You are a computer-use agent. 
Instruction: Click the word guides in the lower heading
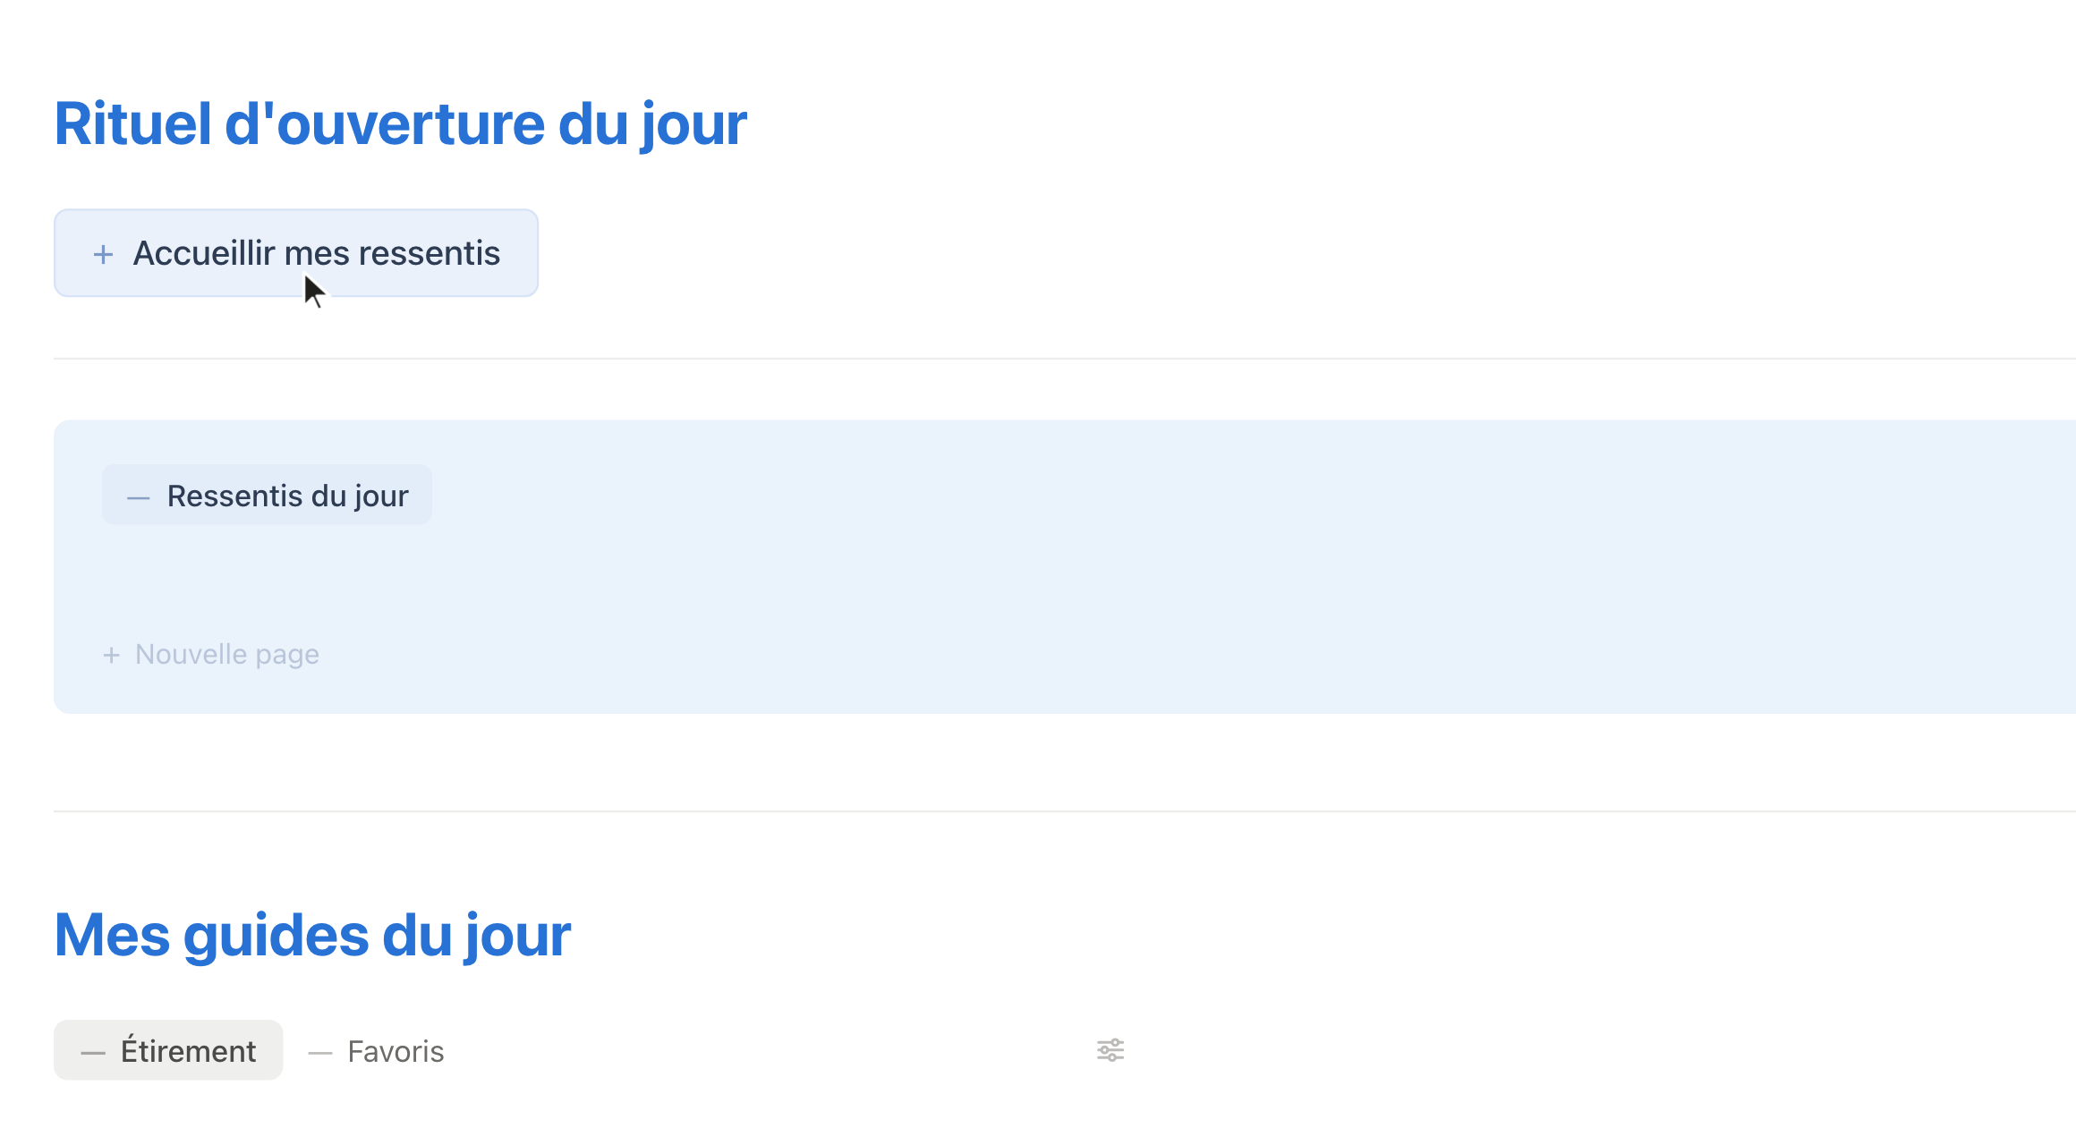277,936
